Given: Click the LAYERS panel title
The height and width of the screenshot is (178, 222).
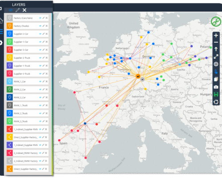Looking at the screenshot, I should (19, 5).
